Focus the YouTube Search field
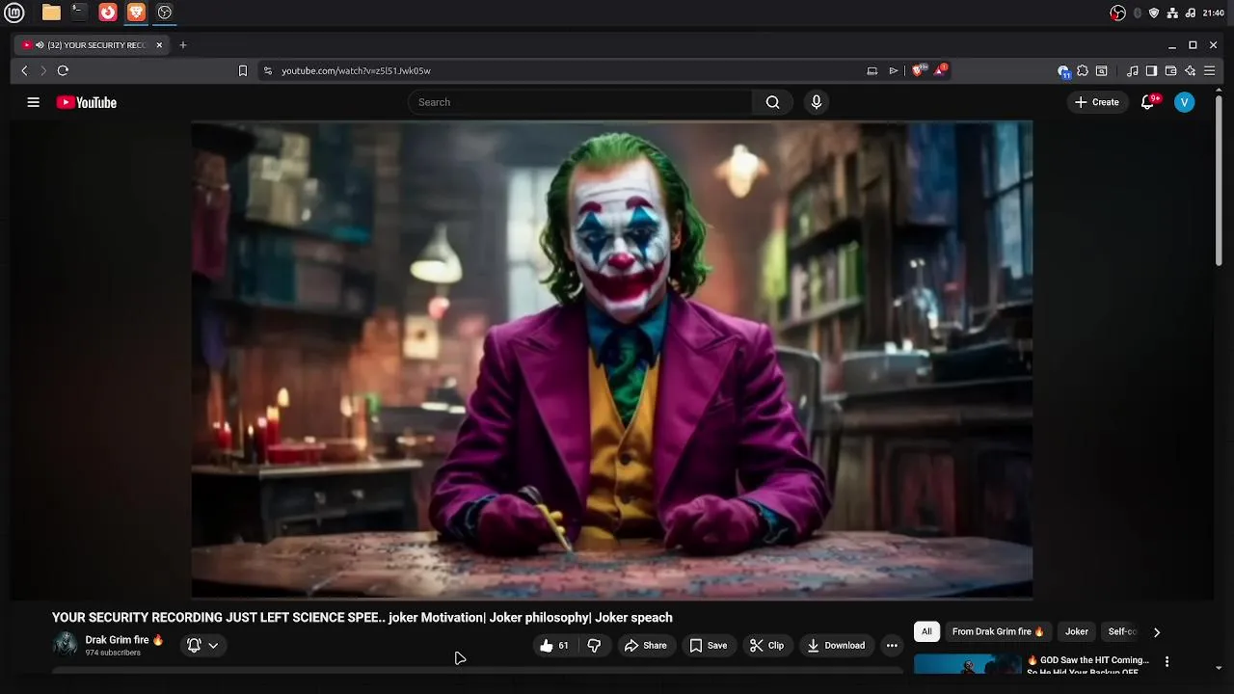 point(580,102)
